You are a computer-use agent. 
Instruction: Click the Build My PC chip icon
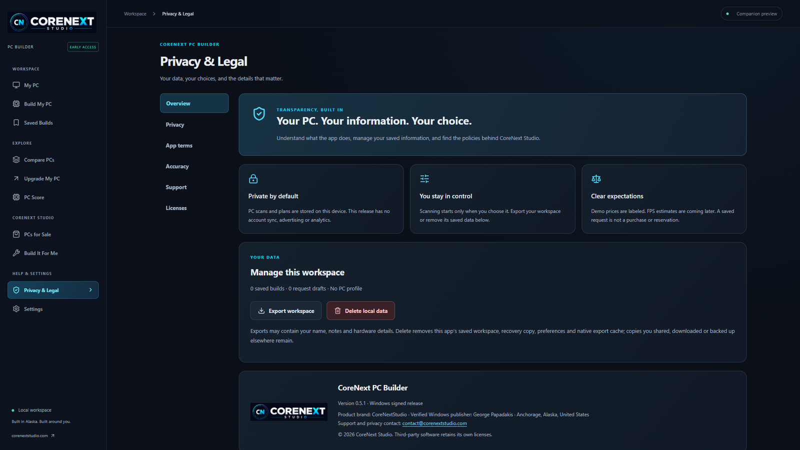16,104
